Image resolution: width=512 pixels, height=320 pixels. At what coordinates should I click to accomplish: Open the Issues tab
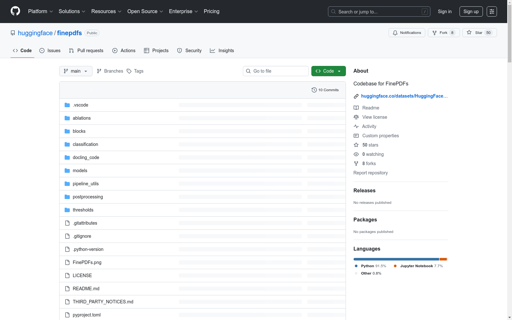(50, 51)
